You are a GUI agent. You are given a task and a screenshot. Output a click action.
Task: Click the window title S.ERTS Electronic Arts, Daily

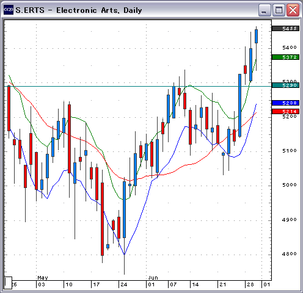click(x=79, y=10)
